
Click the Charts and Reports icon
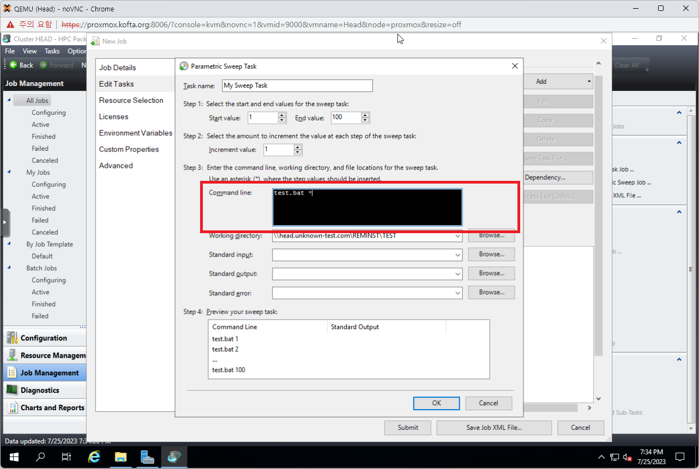[x=11, y=408]
